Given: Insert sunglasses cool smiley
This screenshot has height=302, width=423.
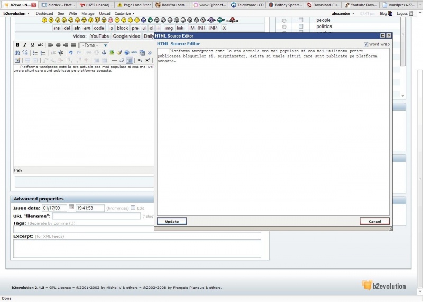Looking at the screenshot, I should coord(84,20).
